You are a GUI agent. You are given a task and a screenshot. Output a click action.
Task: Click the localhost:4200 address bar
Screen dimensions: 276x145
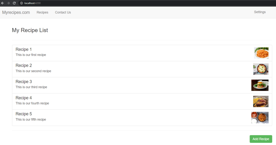point(147,3)
